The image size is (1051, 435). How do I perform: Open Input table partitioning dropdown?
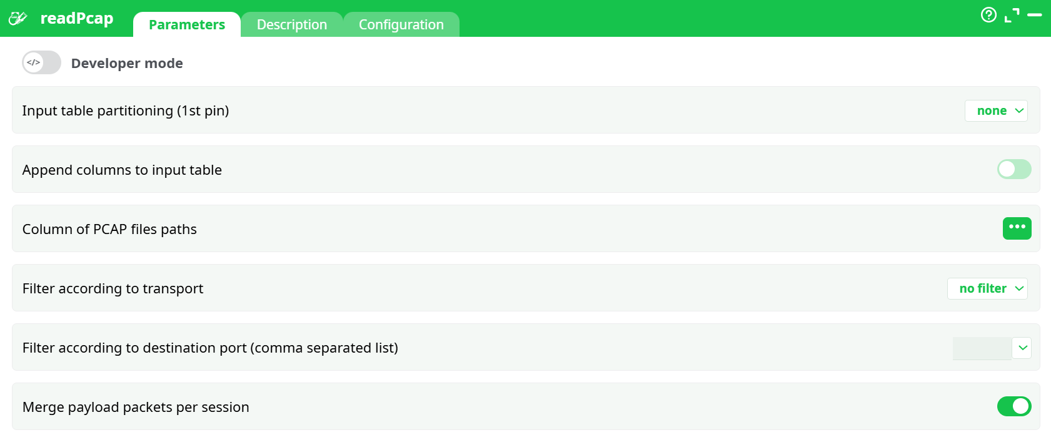coord(996,110)
